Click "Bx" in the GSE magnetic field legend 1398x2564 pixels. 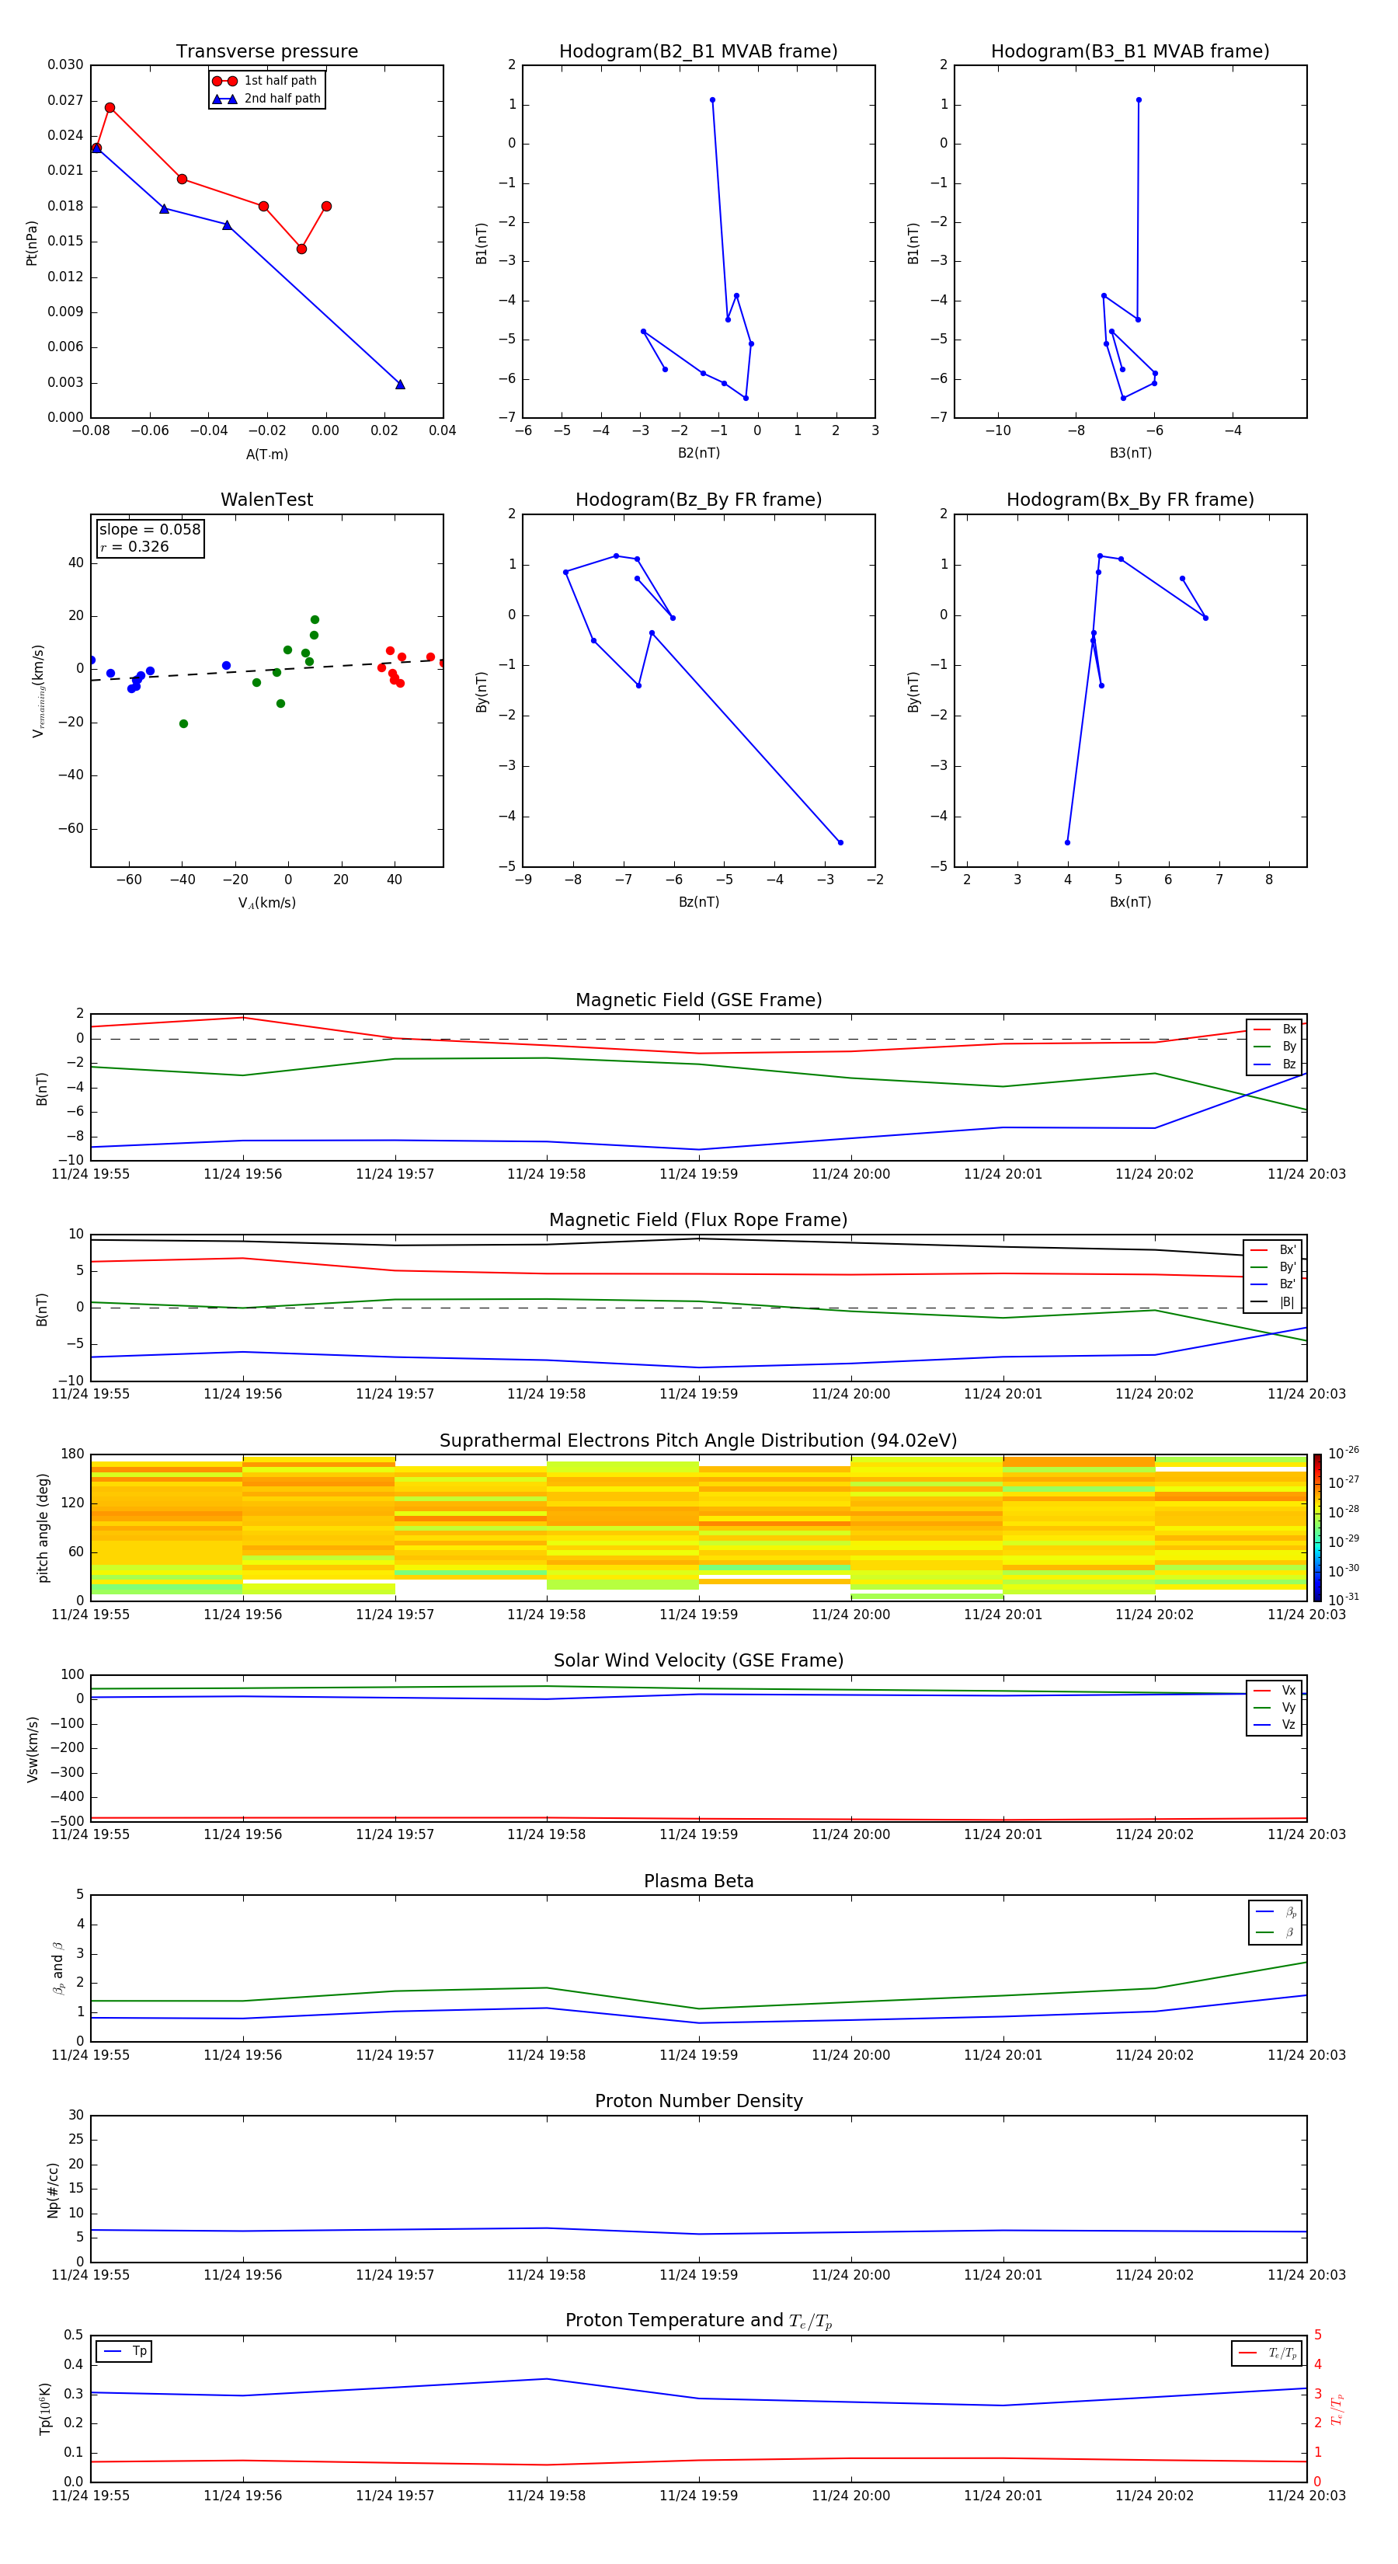[x=1288, y=1029]
